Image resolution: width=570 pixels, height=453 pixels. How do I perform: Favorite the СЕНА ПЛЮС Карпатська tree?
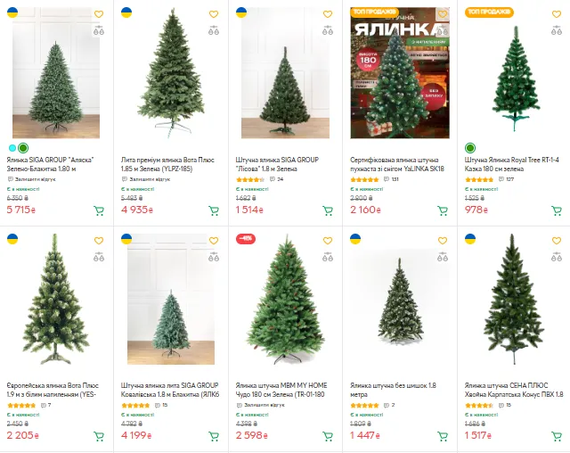coord(557,241)
